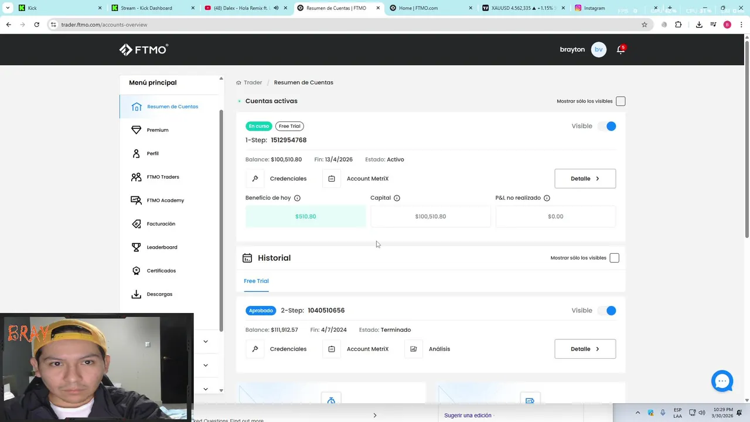Viewport: 750px width, 422px height.
Task: Click the Free Trial badge on 1-Step account
Action: pyautogui.click(x=289, y=126)
